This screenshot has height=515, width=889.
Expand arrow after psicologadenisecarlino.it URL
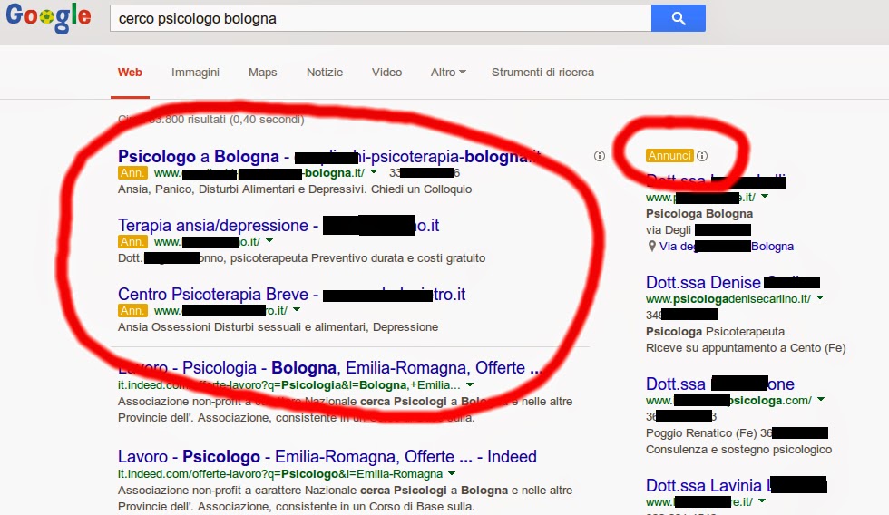[x=820, y=298]
